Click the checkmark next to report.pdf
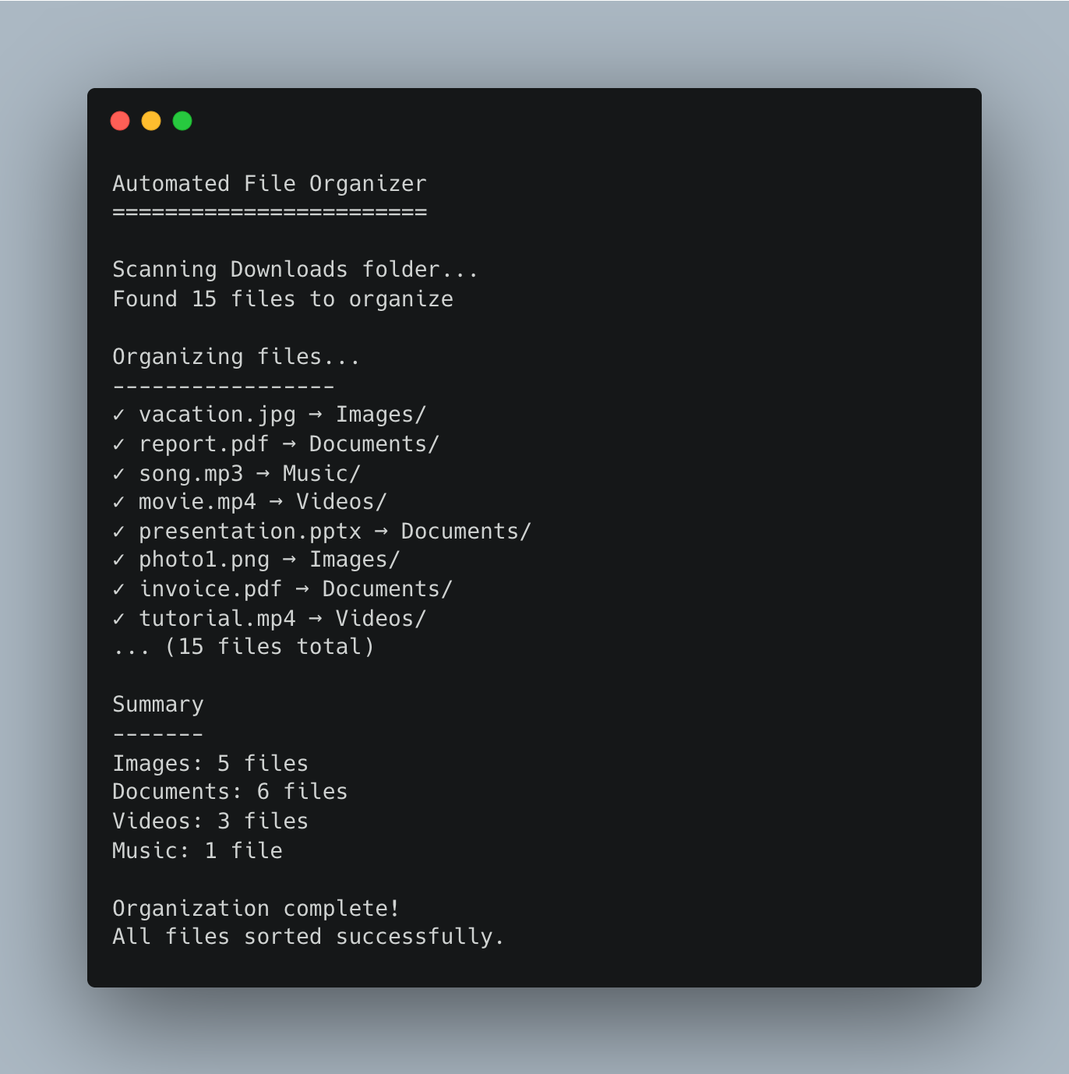 tap(118, 444)
